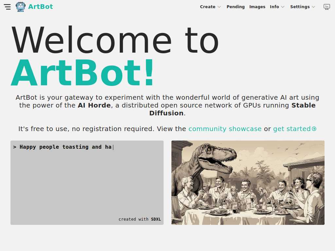This screenshot has width=335, height=251.
Task: Click the dinosaur dinner party image
Action: tap(248, 182)
